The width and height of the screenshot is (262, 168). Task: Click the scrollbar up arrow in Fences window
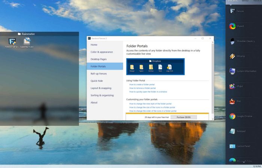point(213,42)
